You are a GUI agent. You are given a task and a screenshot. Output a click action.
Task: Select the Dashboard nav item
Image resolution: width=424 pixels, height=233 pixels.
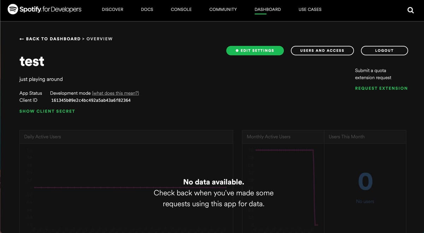coord(267,10)
